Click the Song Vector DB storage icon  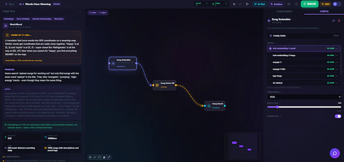157,85
